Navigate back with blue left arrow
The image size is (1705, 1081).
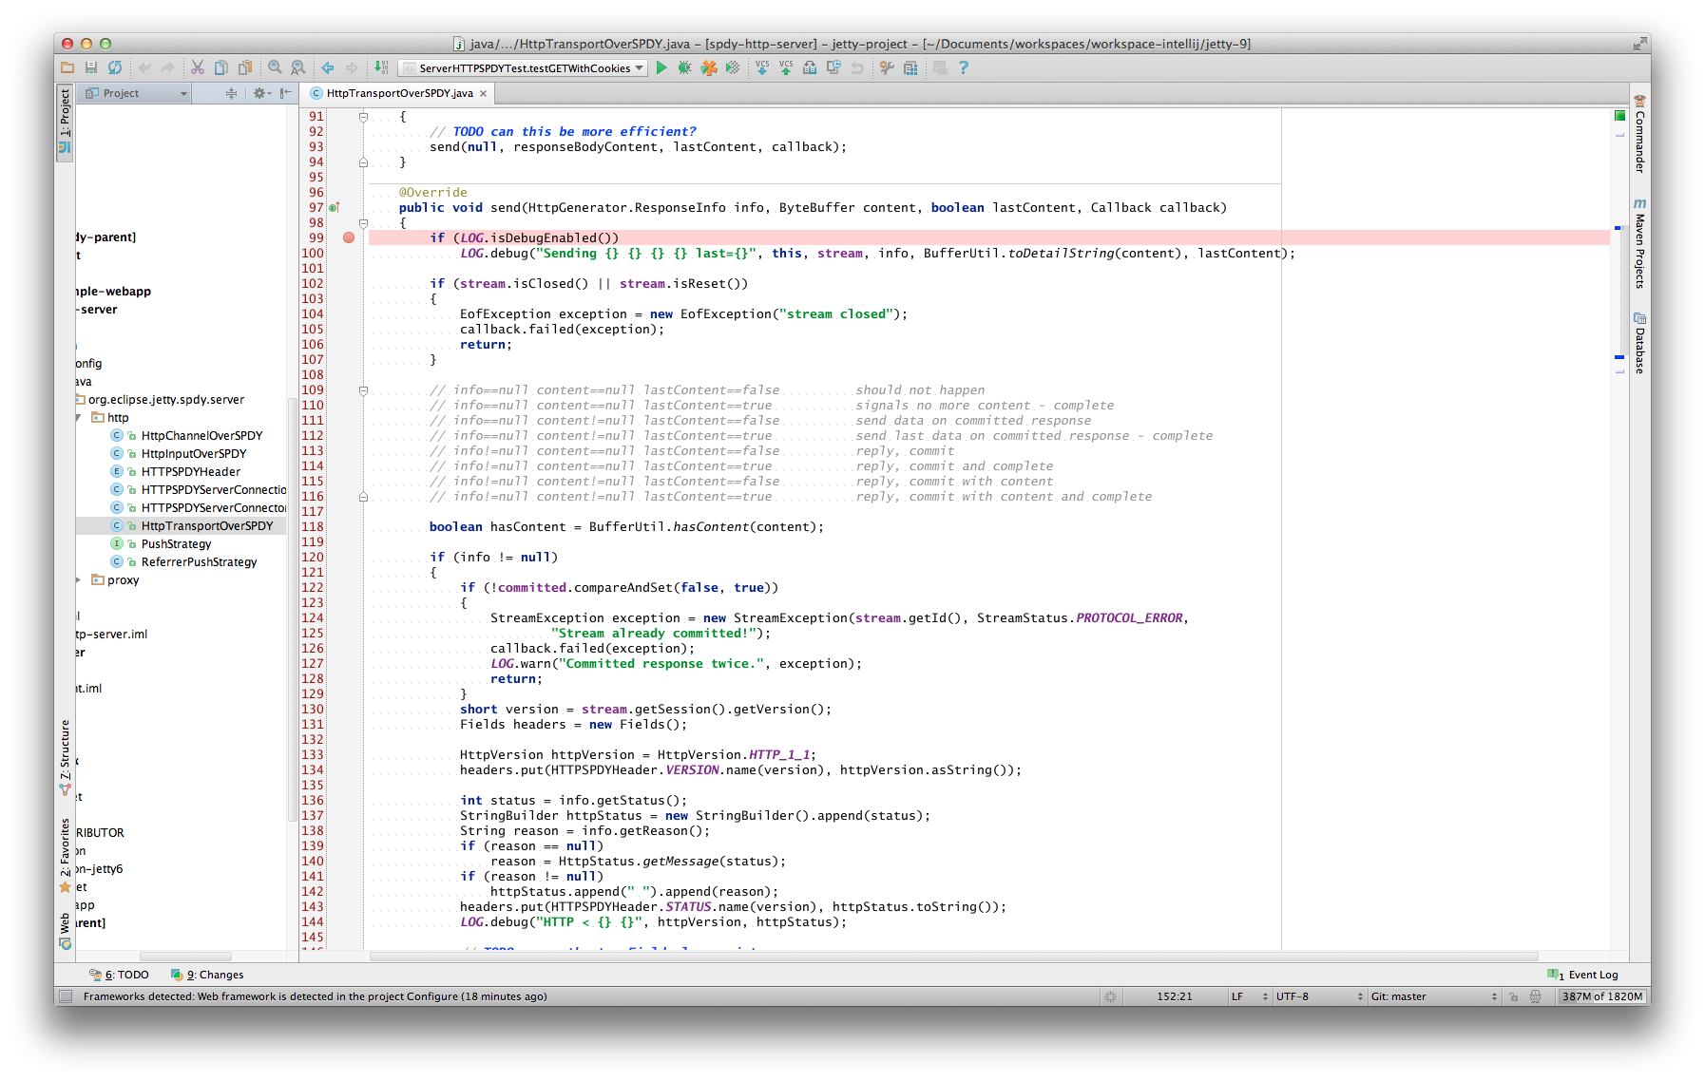pyautogui.click(x=328, y=67)
